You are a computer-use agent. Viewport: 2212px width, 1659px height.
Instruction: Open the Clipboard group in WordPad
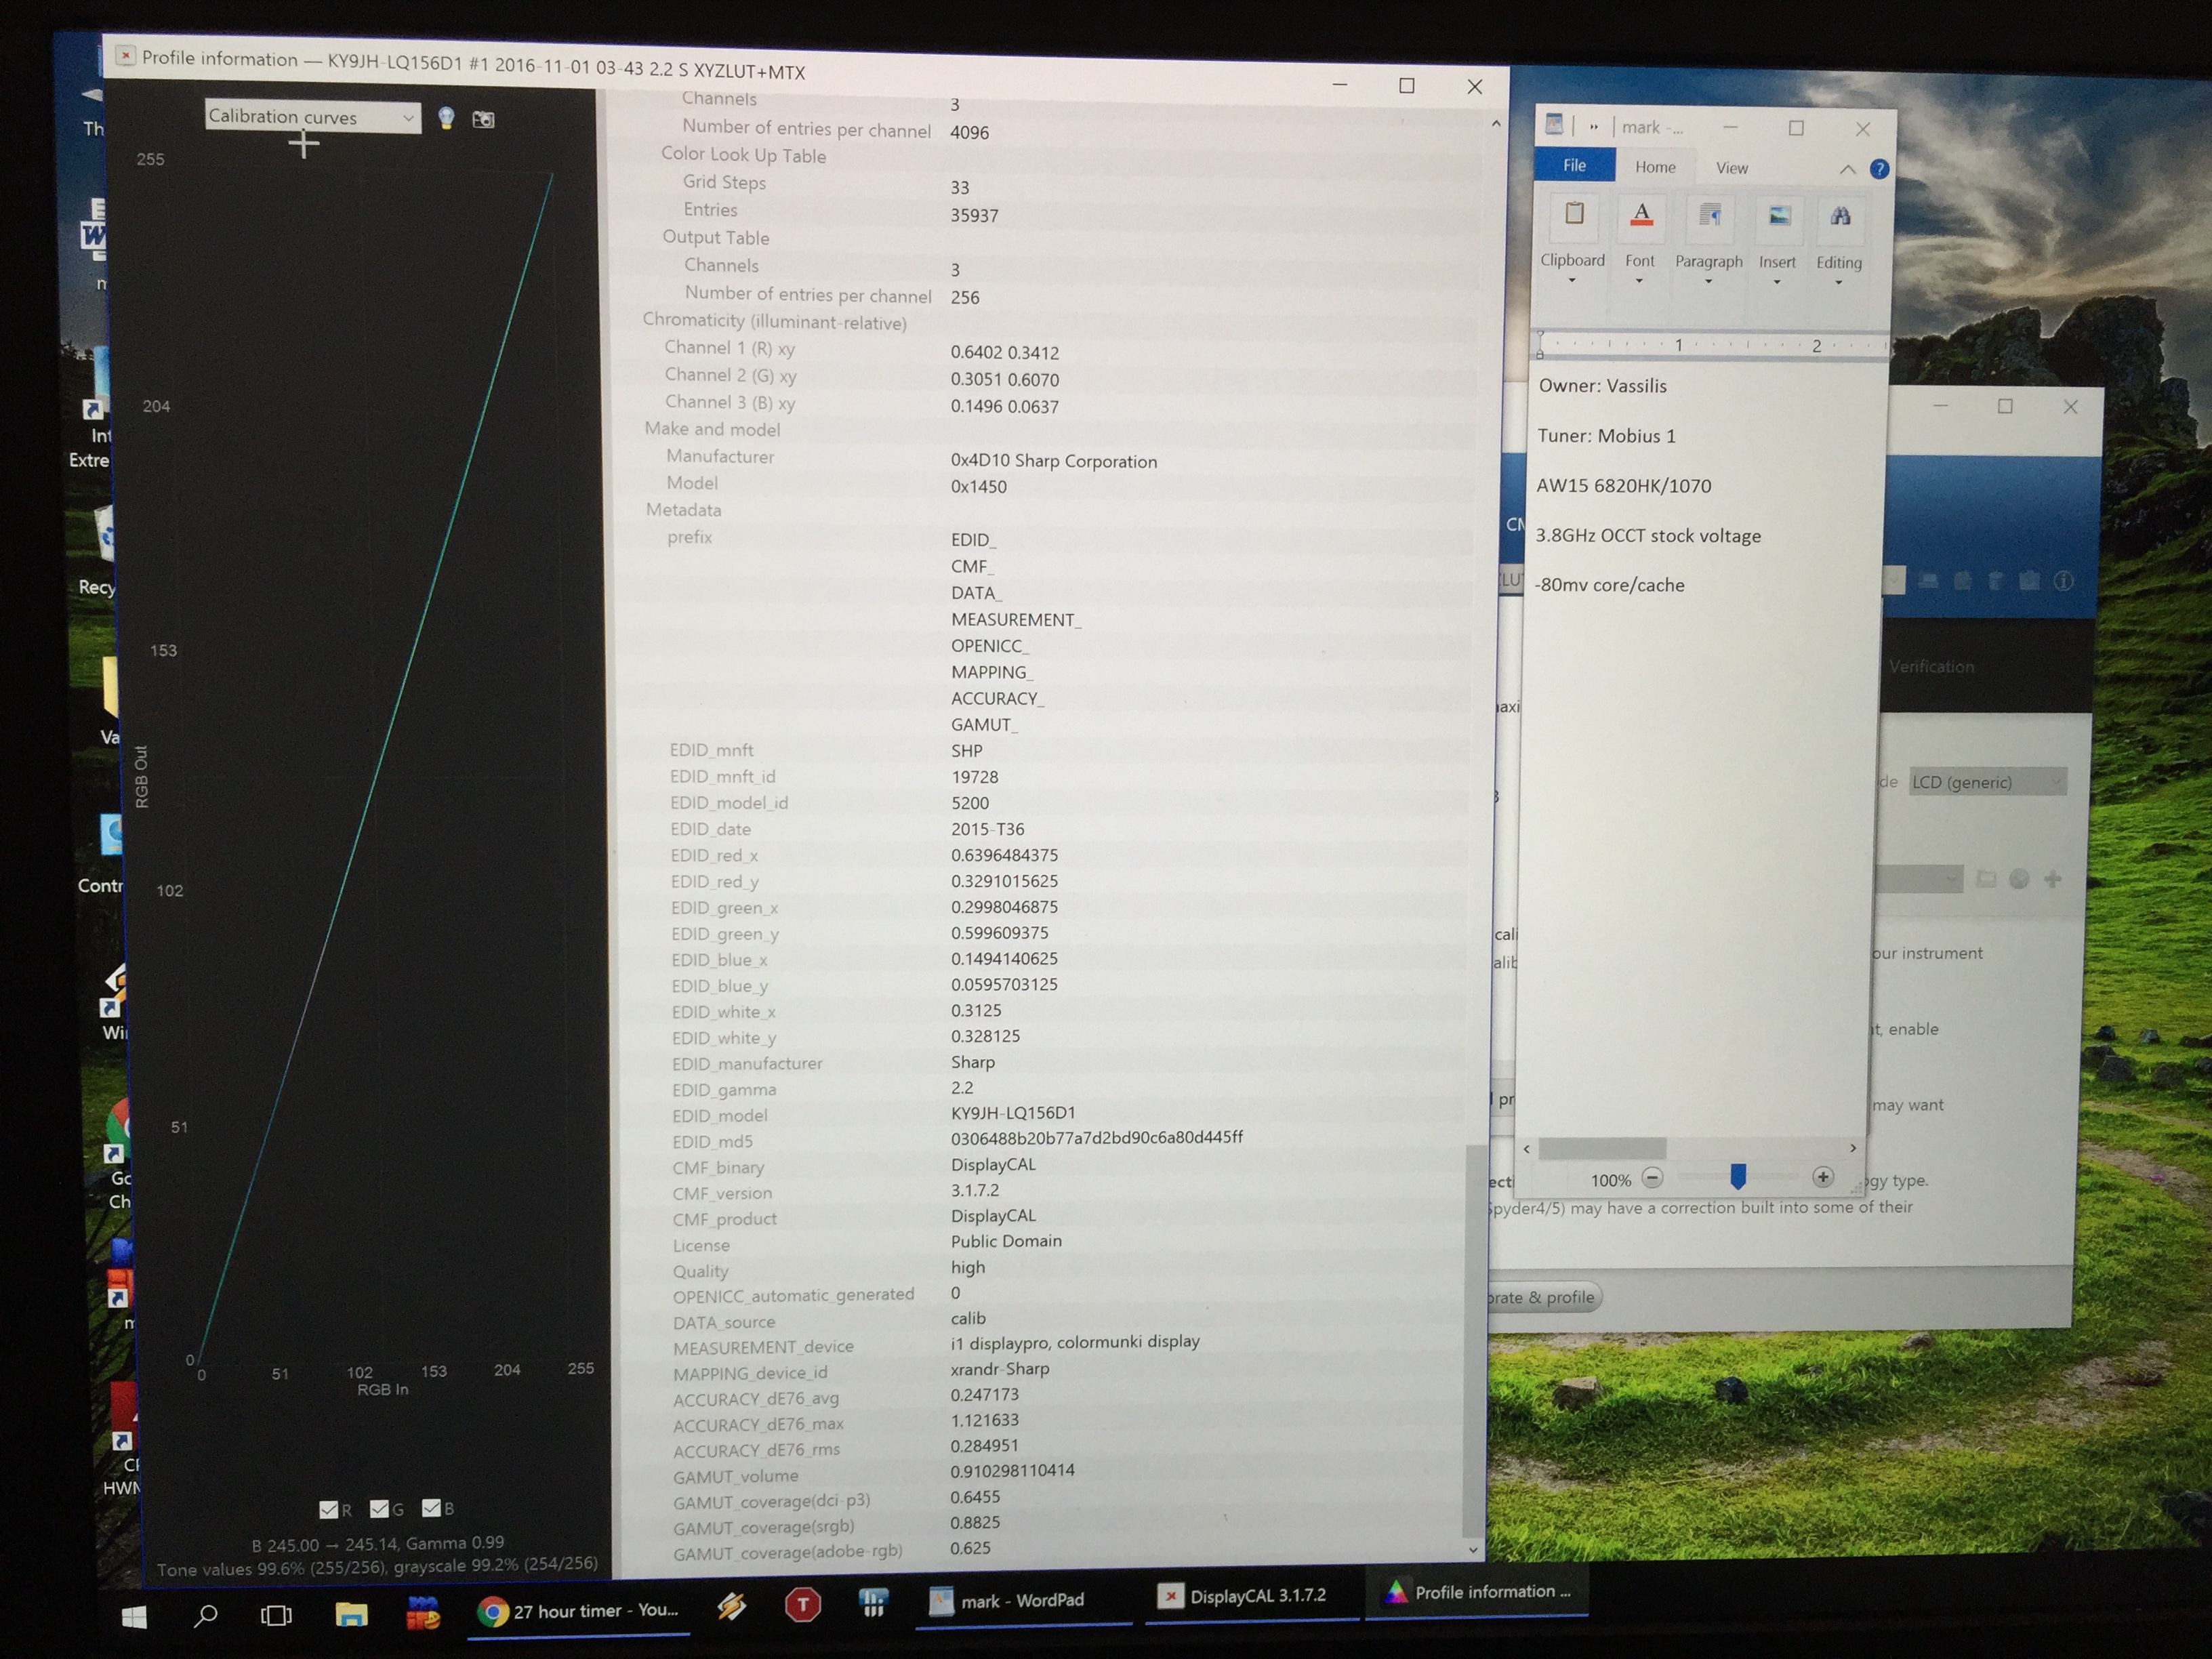click(x=1573, y=241)
